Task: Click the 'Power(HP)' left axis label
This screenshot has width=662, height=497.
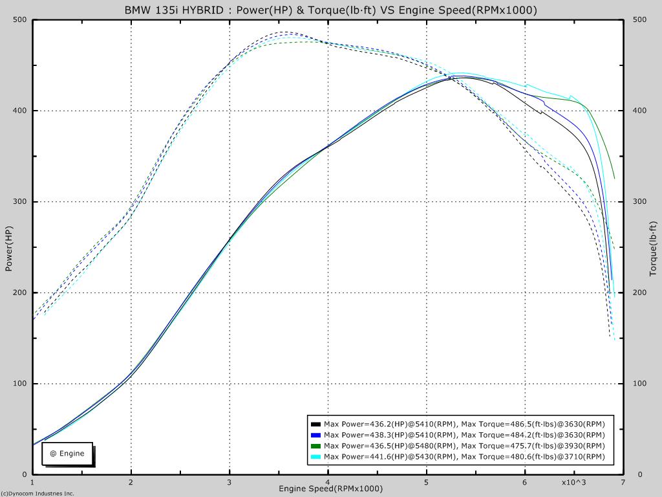Action: click(x=9, y=248)
